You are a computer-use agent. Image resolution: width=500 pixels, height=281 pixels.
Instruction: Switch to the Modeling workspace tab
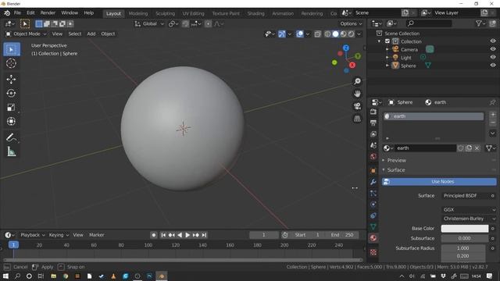(138, 13)
